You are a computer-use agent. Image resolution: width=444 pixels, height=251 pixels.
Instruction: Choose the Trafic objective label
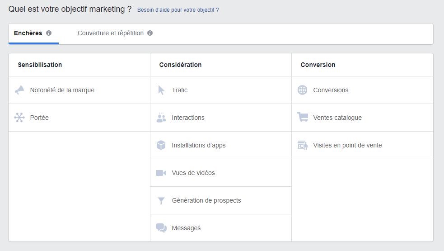point(179,90)
